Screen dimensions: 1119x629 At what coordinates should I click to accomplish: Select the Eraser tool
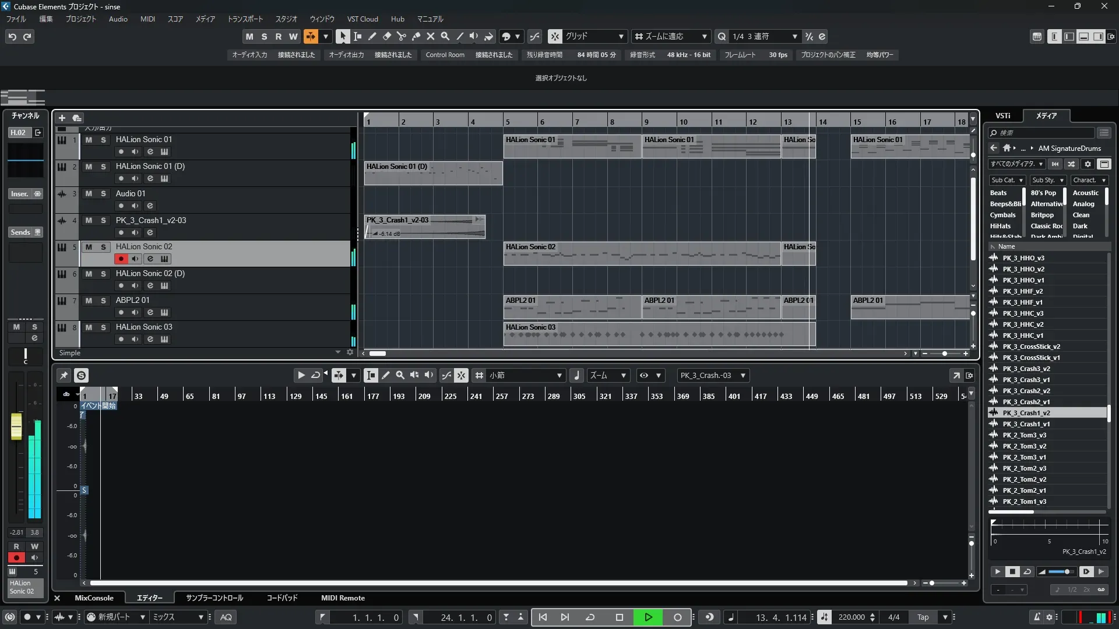387,36
